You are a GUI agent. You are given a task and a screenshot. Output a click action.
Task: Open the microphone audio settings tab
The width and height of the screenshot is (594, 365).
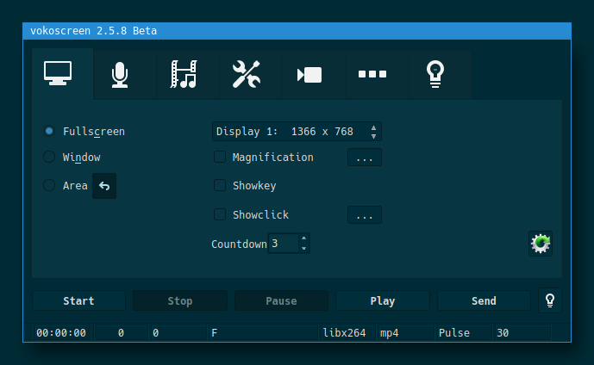coord(120,75)
